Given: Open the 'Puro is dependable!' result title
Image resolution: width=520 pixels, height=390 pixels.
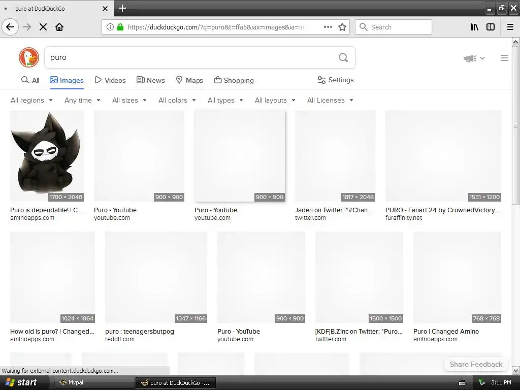Looking at the screenshot, I should click(46, 210).
